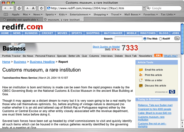Switch to the 'penalty not applicable' tab

pos(24,19)
